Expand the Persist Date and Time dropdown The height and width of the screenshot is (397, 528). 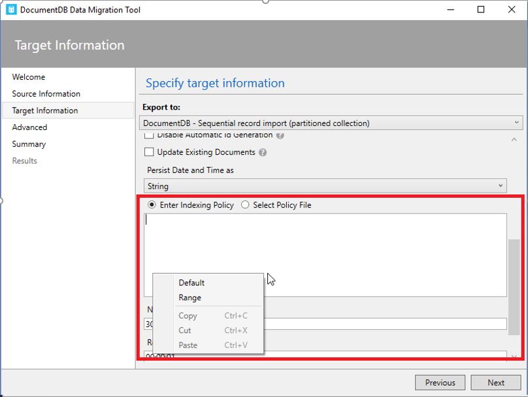(325, 185)
